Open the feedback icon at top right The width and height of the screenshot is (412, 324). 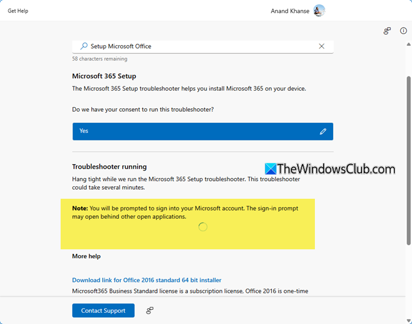coord(387,31)
